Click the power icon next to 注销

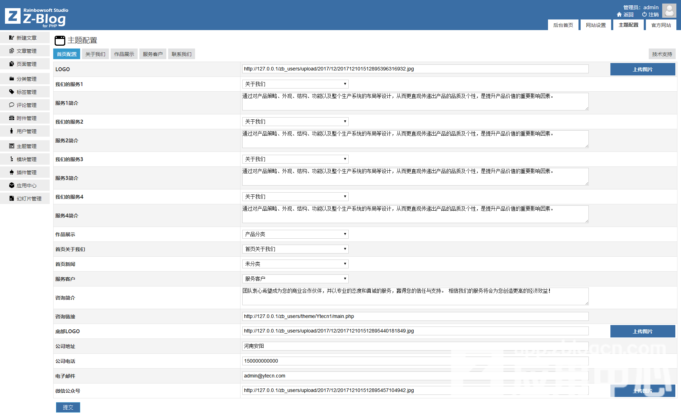click(644, 15)
